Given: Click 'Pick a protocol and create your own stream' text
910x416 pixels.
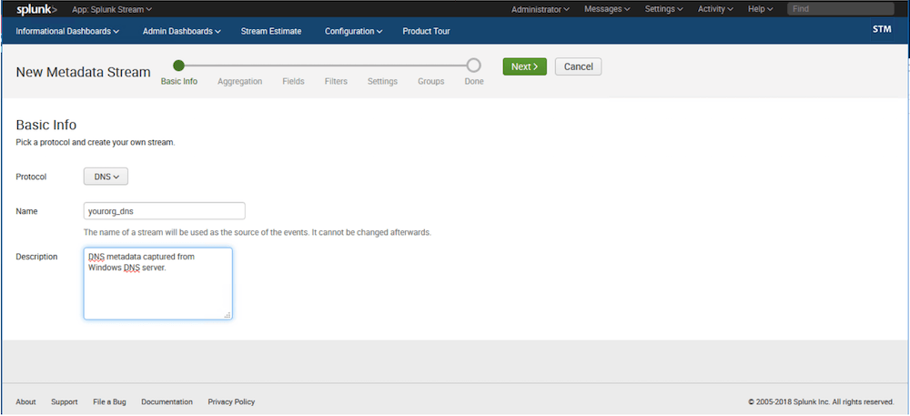Looking at the screenshot, I should pyautogui.click(x=96, y=142).
